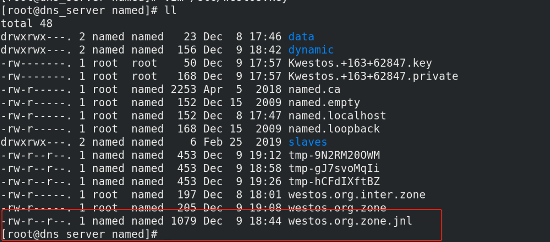Select the Kwestos.+163+62847.key filename
The width and height of the screenshot is (550, 242).
click(x=360, y=64)
